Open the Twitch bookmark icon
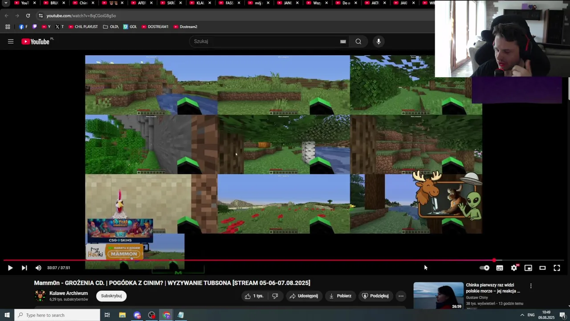 (35, 27)
